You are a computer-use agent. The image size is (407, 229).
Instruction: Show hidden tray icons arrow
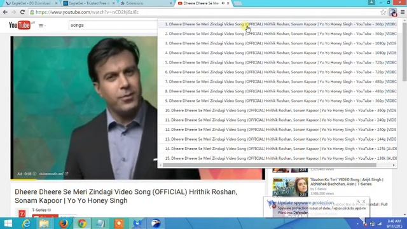coord(357,224)
